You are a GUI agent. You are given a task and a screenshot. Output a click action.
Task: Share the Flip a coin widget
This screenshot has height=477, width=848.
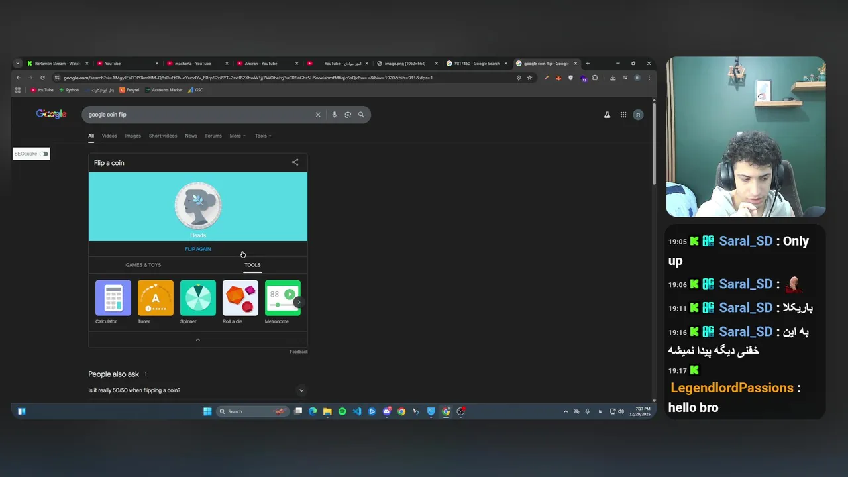(295, 162)
